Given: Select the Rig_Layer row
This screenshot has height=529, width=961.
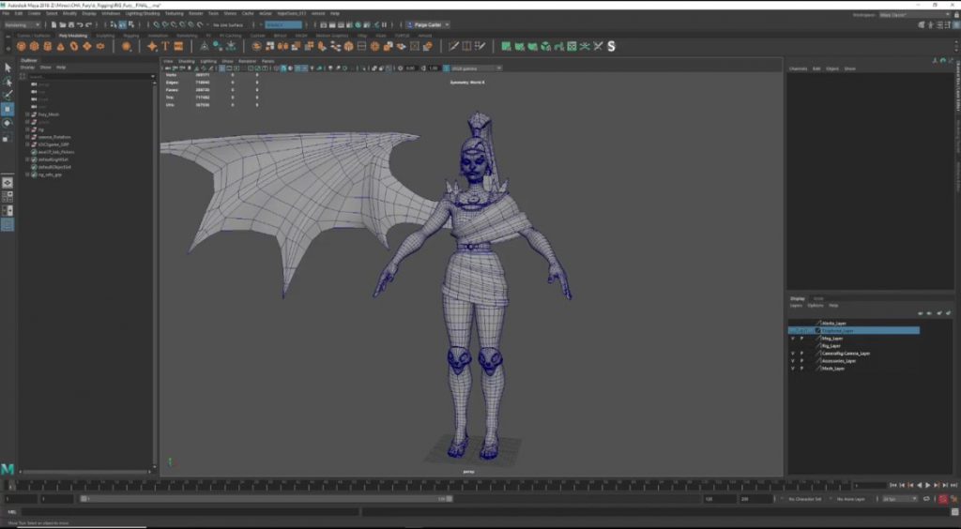Looking at the screenshot, I should coord(854,346).
